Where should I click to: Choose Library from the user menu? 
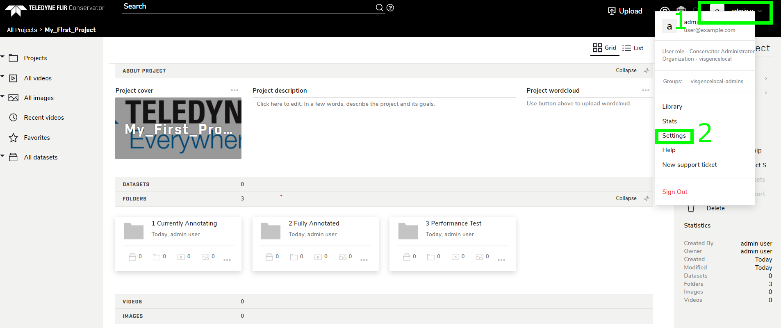click(x=672, y=107)
